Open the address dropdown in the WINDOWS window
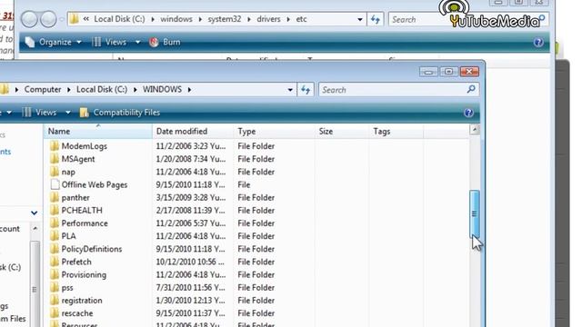Image resolution: width=582 pixels, height=327 pixels. pos(290,90)
